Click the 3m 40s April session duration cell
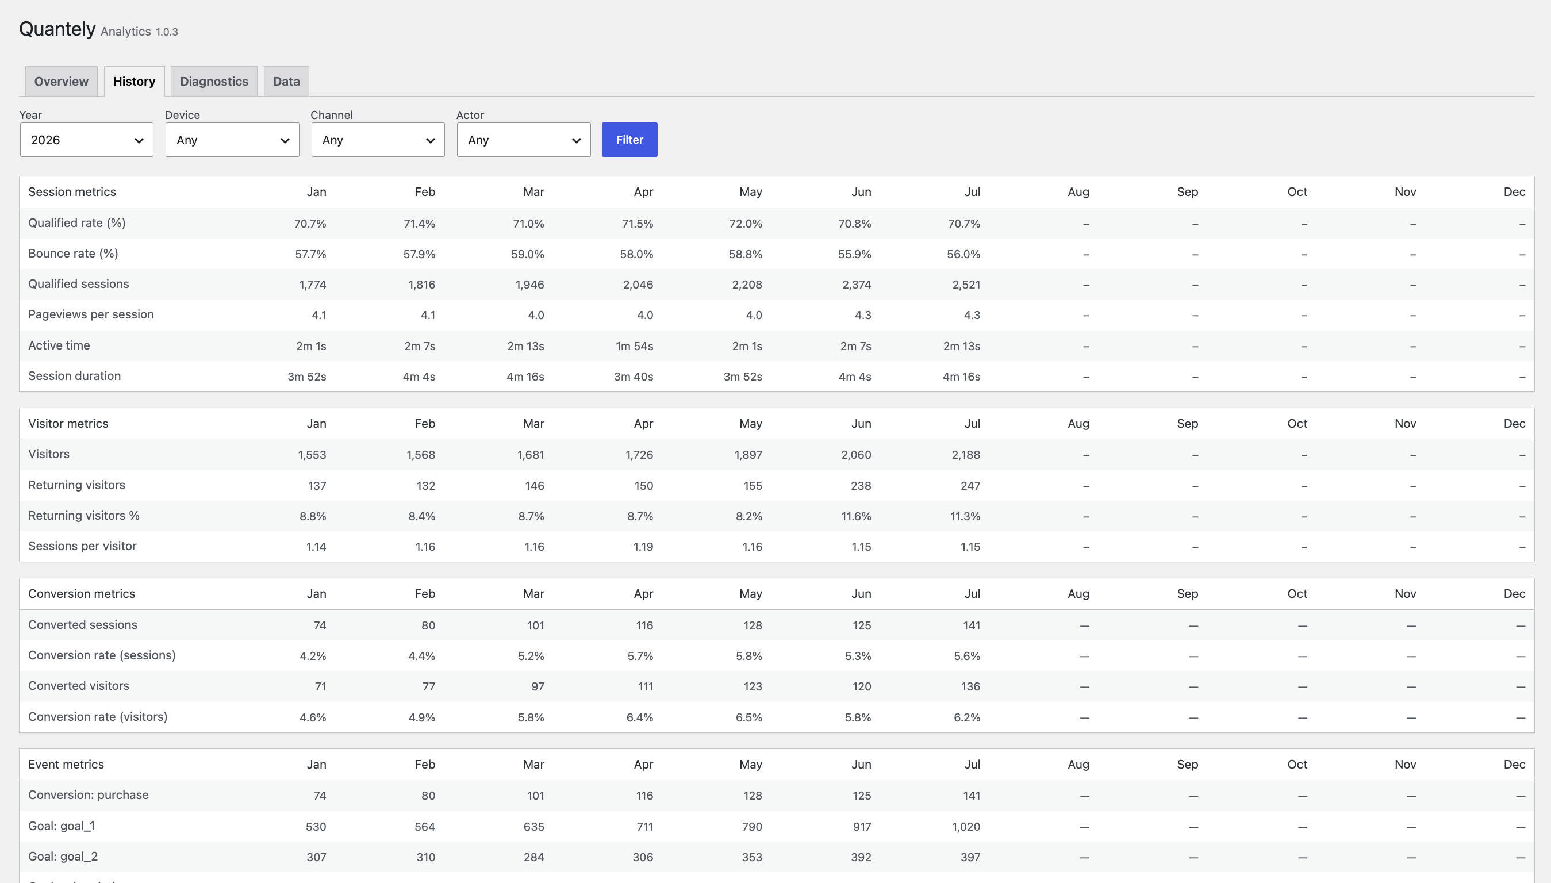Screen dimensions: 1551x883 click(x=634, y=377)
